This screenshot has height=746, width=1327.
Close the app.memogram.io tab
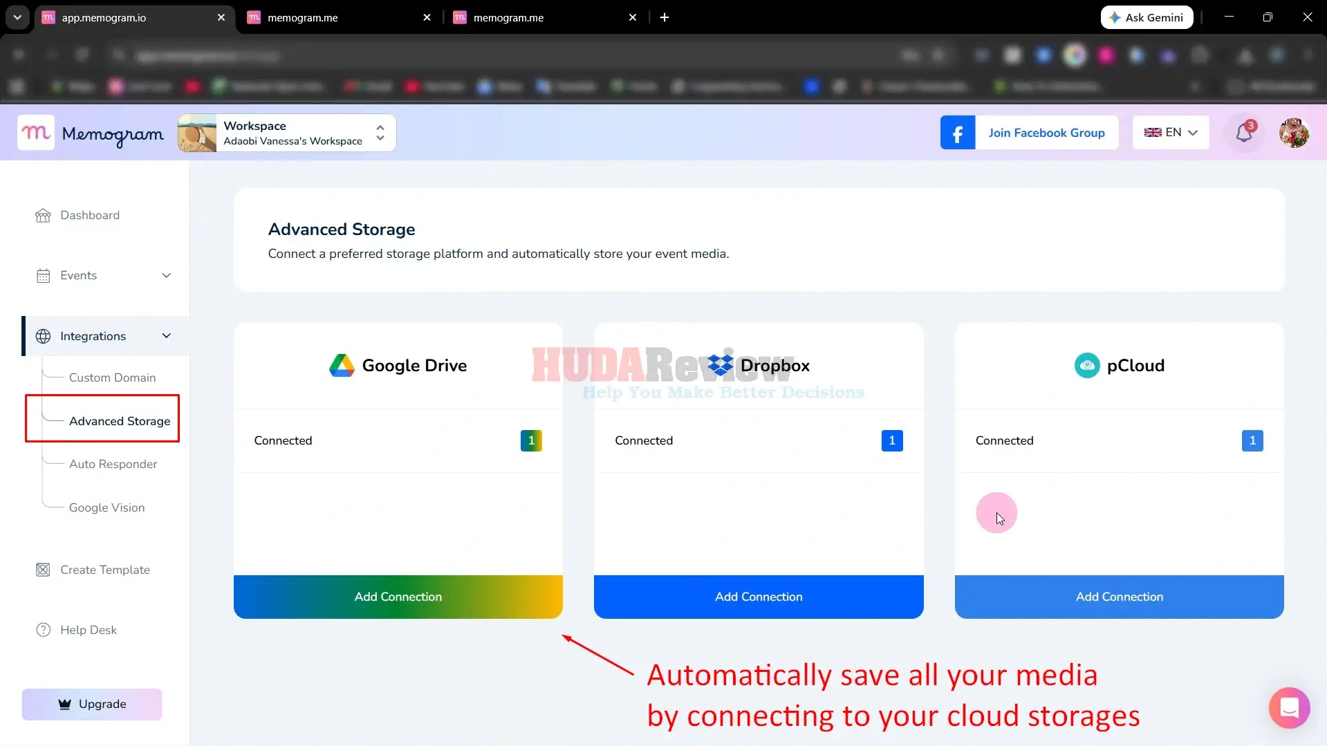pos(221,17)
